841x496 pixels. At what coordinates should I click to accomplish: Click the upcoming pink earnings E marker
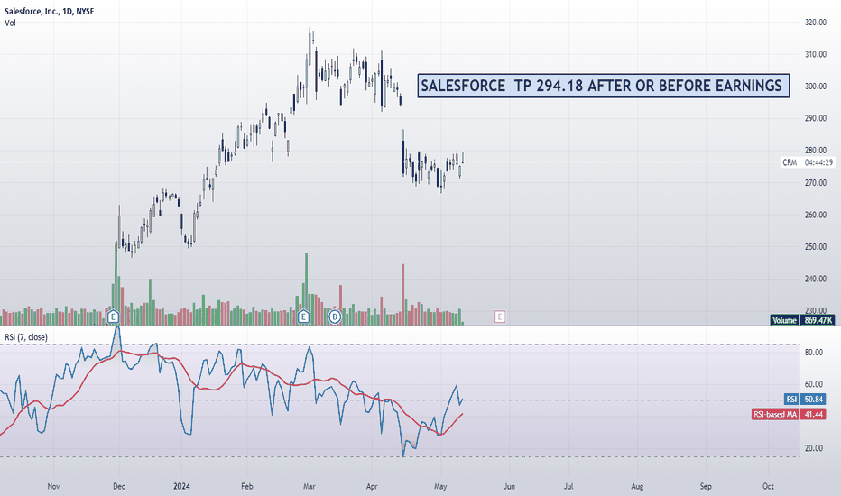coord(500,317)
